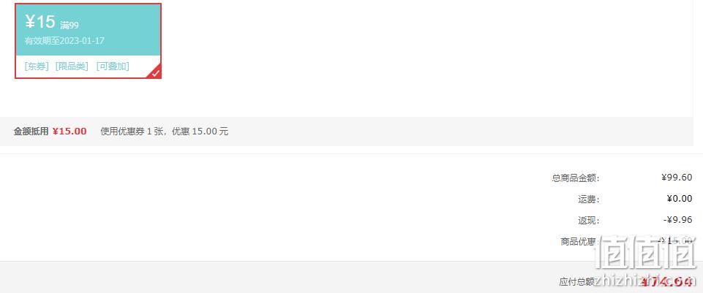Deselect the red checkmark on the ¥15 coupon
The height and width of the screenshot is (293, 703).
[156, 73]
